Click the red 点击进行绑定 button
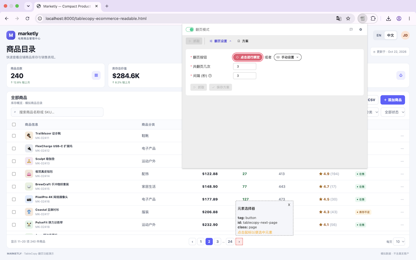The height and width of the screenshot is (260, 416). coord(248,57)
